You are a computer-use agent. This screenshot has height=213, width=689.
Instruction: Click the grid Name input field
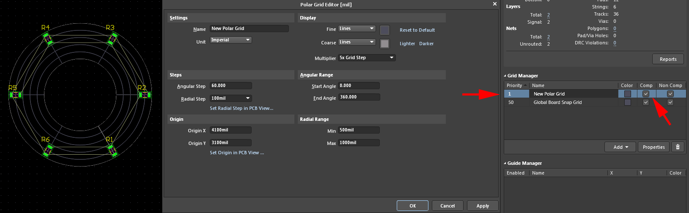[x=249, y=28]
